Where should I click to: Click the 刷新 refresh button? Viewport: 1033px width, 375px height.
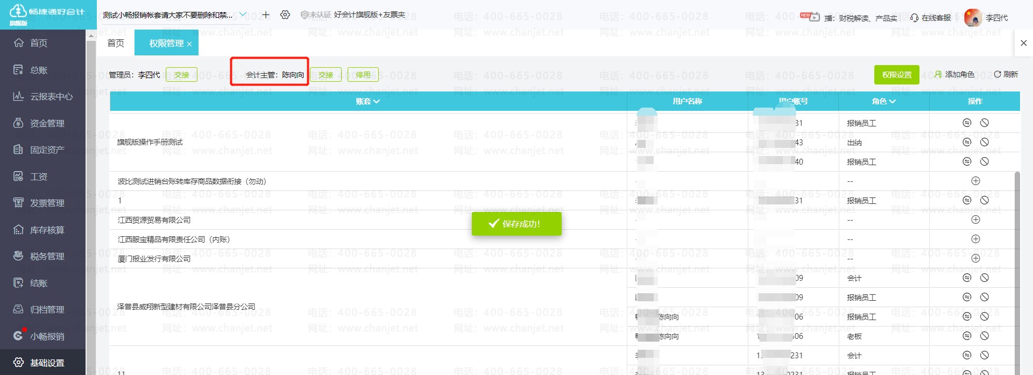tap(1006, 74)
